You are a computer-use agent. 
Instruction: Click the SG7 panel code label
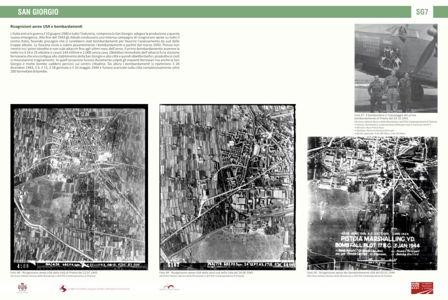click(x=422, y=12)
